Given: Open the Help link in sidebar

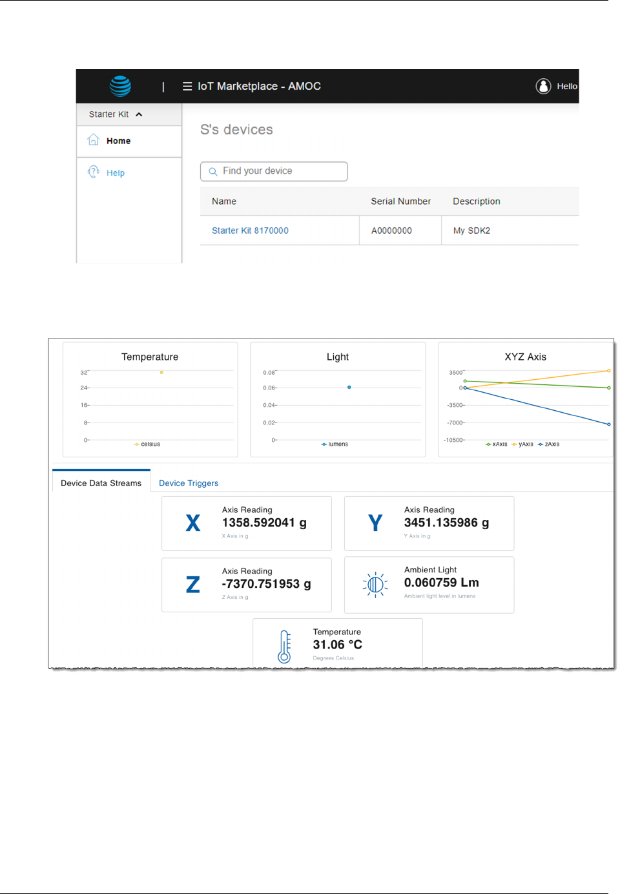Looking at the screenshot, I should pyautogui.click(x=116, y=172).
